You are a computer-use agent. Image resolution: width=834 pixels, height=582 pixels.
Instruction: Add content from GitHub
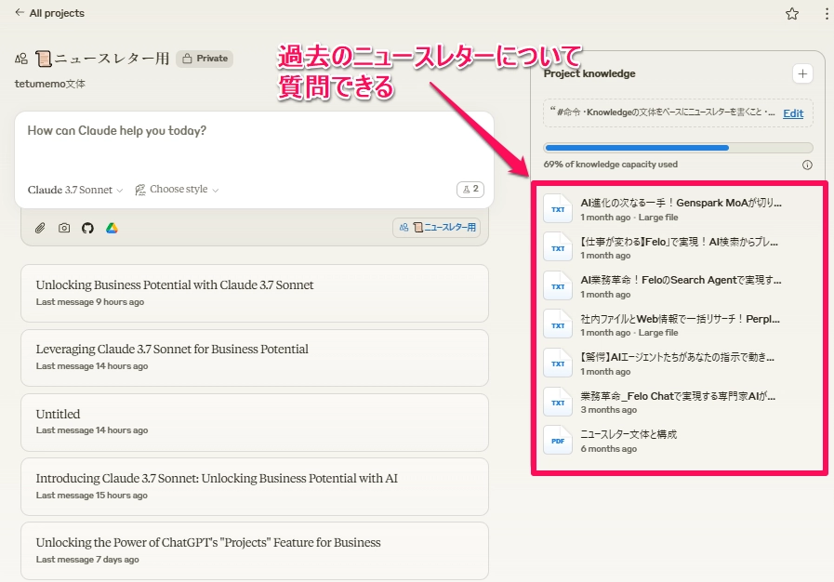(x=87, y=228)
